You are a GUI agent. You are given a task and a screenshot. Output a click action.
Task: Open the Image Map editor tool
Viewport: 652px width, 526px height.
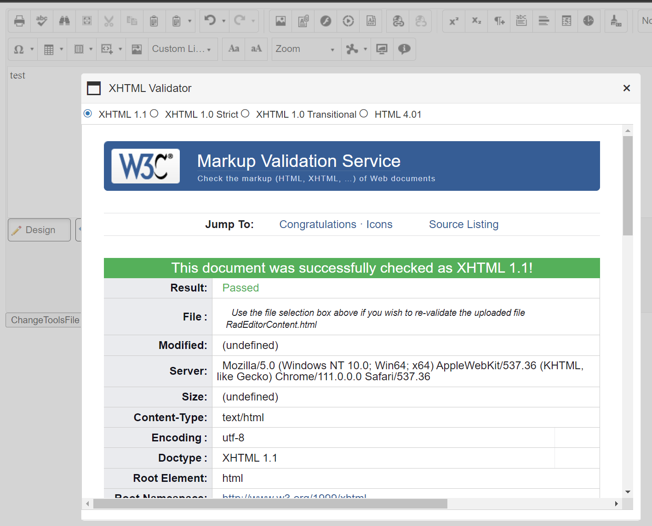click(x=137, y=49)
